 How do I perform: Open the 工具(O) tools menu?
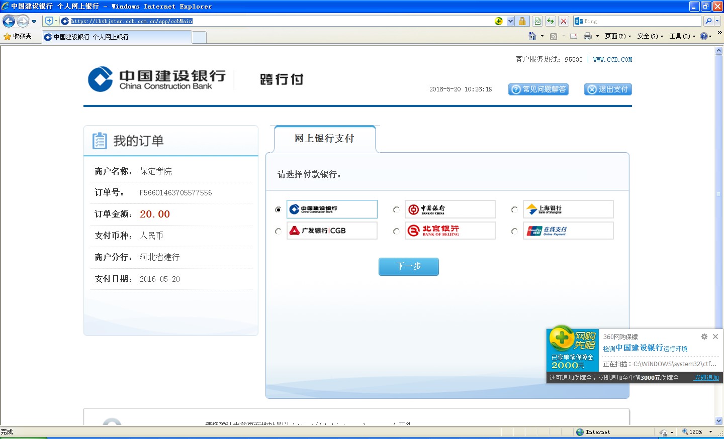(682, 36)
